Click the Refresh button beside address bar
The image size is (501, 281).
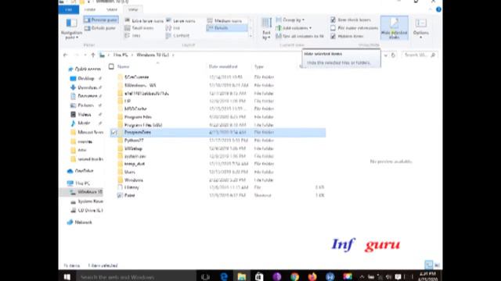[393, 55]
